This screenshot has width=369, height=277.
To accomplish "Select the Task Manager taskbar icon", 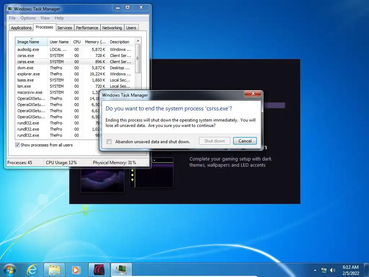I will [x=121, y=270].
